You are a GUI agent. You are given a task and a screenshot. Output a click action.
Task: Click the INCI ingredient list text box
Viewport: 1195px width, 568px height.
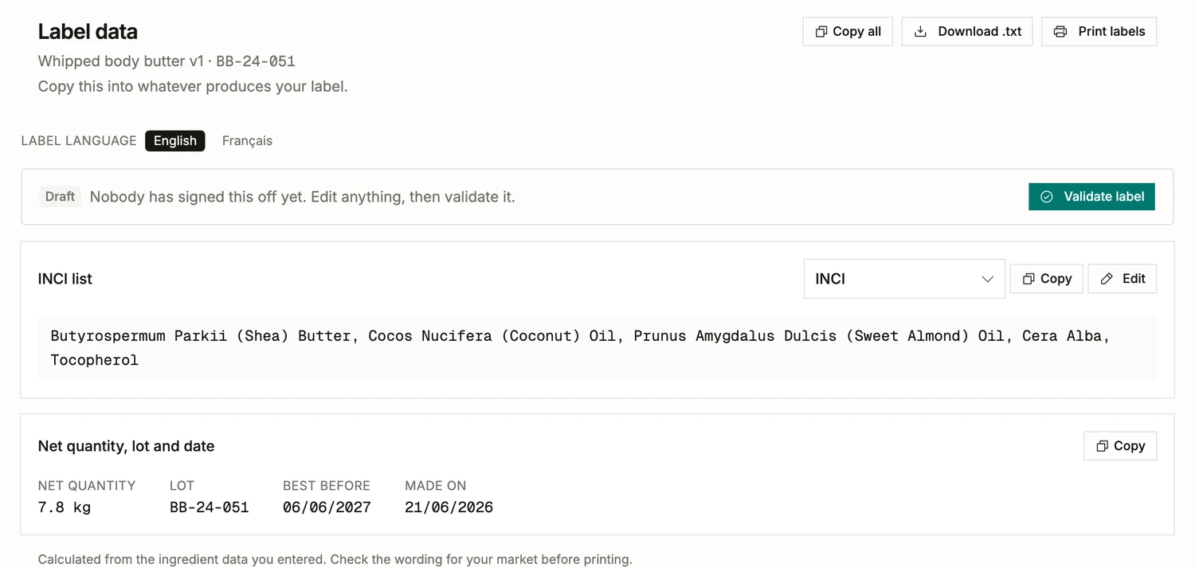[597, 348]
